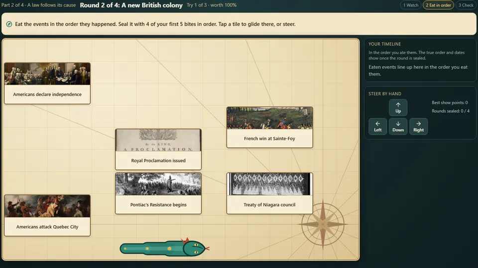Tap the 'Pontiac's Resistance begins' tile
The height and width of the screenshot is (268, 478).
pyautogui.click(x=158, y=194)
